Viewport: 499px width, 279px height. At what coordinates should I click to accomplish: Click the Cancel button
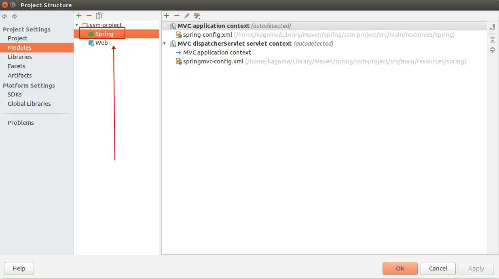point(438,269)
